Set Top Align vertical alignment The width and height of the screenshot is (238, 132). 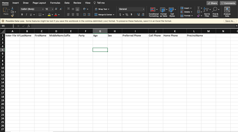pos(68,9)
